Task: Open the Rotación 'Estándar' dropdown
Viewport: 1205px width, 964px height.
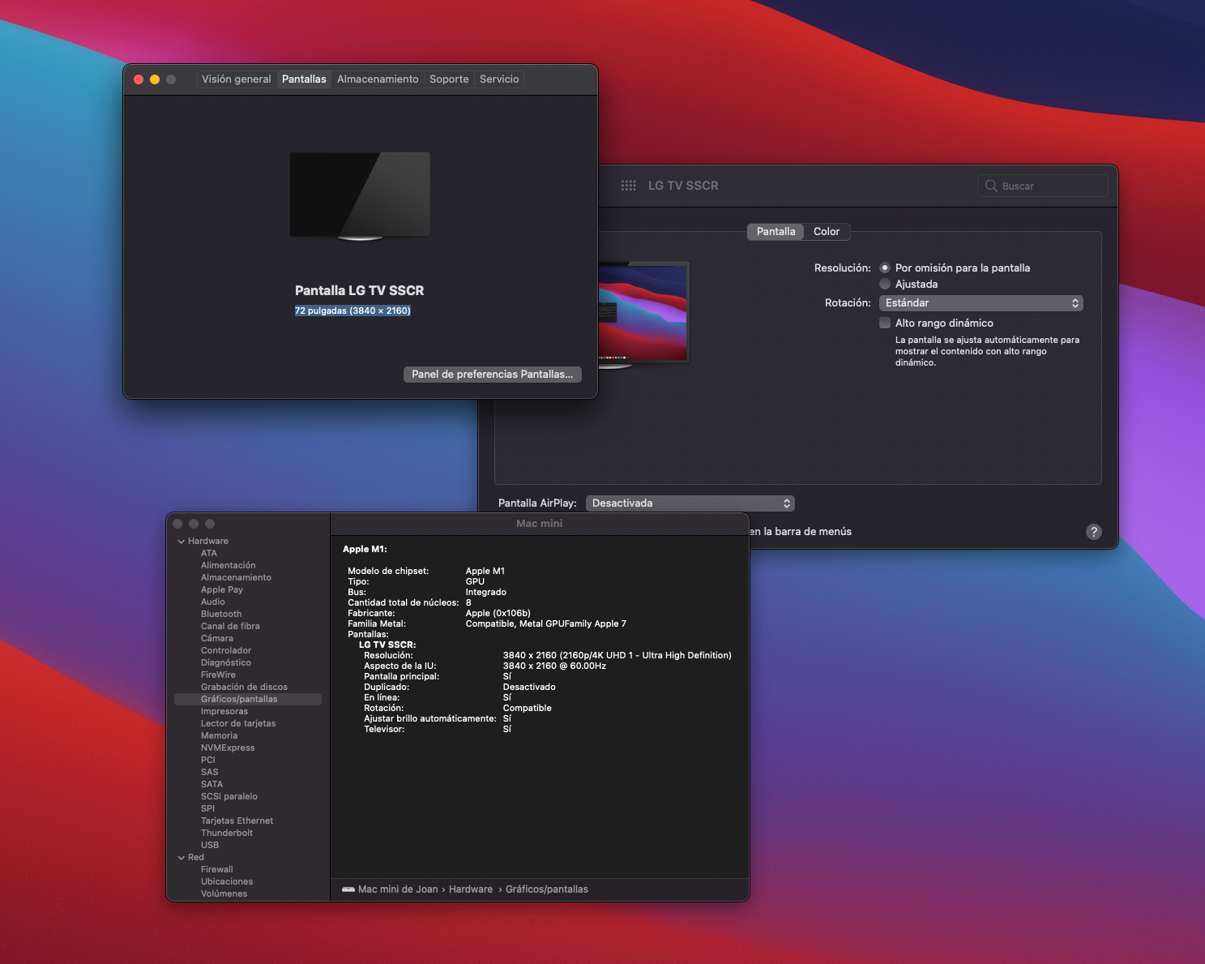Action: (x=981, y=302)
